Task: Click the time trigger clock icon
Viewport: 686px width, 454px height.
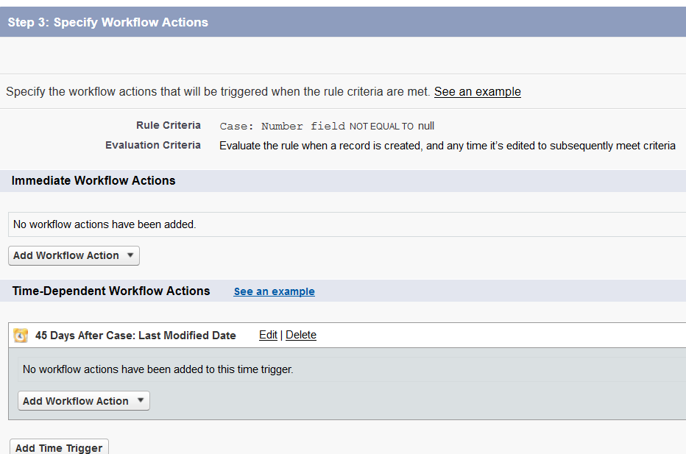Action: [x=21, y=336]
